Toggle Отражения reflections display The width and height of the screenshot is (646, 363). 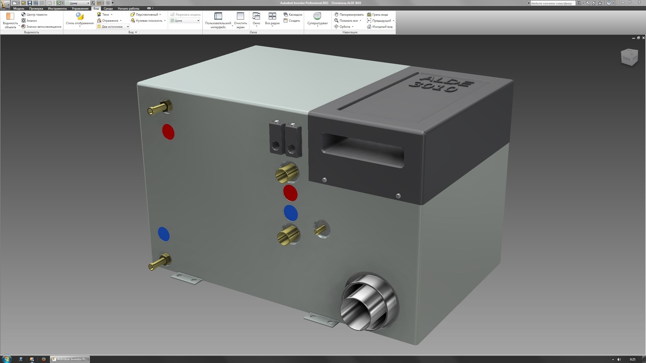coord(99,21)
